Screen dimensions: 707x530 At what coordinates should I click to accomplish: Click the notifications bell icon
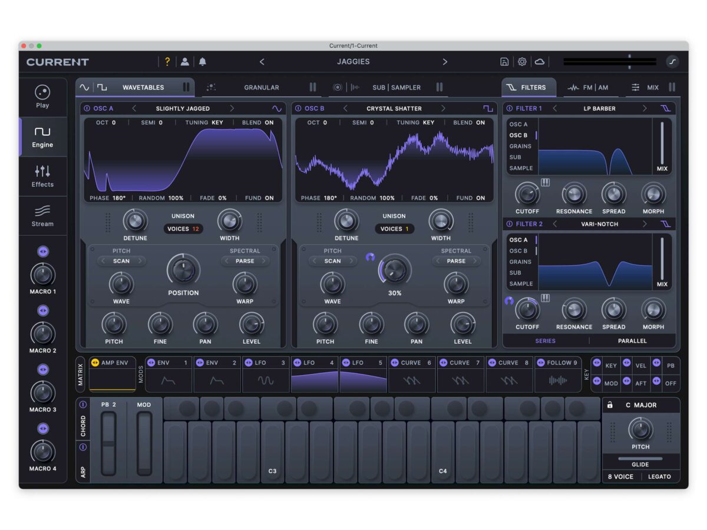203,62
